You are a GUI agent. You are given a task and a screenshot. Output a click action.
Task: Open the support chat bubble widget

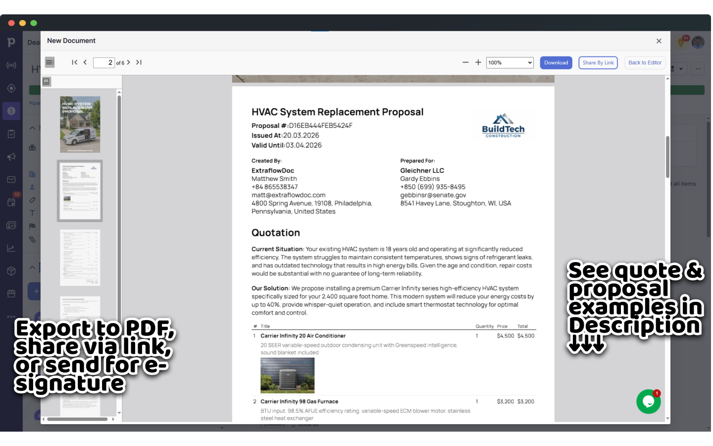[648, 402]
